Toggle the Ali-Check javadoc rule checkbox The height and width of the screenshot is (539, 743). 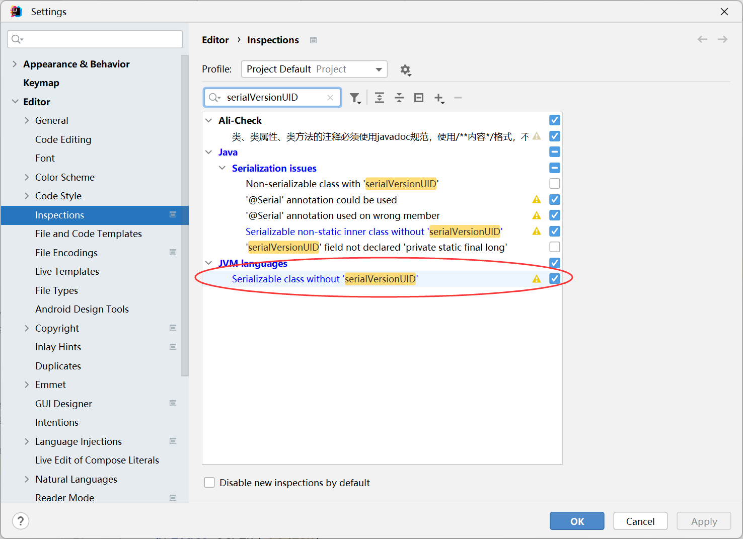click(x=555, y=136)
